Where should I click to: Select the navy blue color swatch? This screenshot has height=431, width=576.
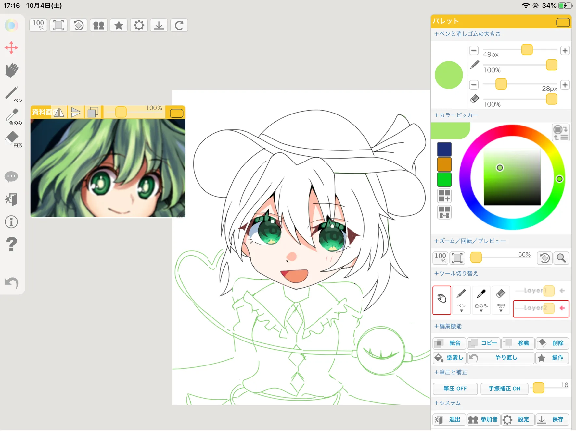(444, 149)
